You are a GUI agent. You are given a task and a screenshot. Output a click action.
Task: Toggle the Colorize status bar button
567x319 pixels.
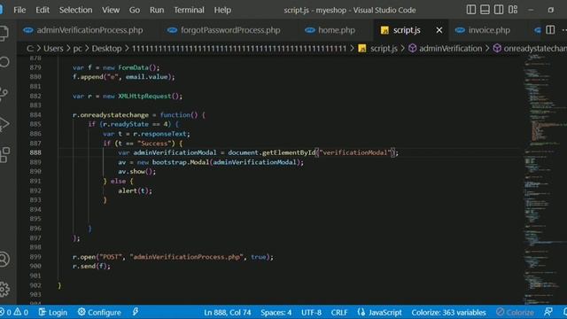515,312
